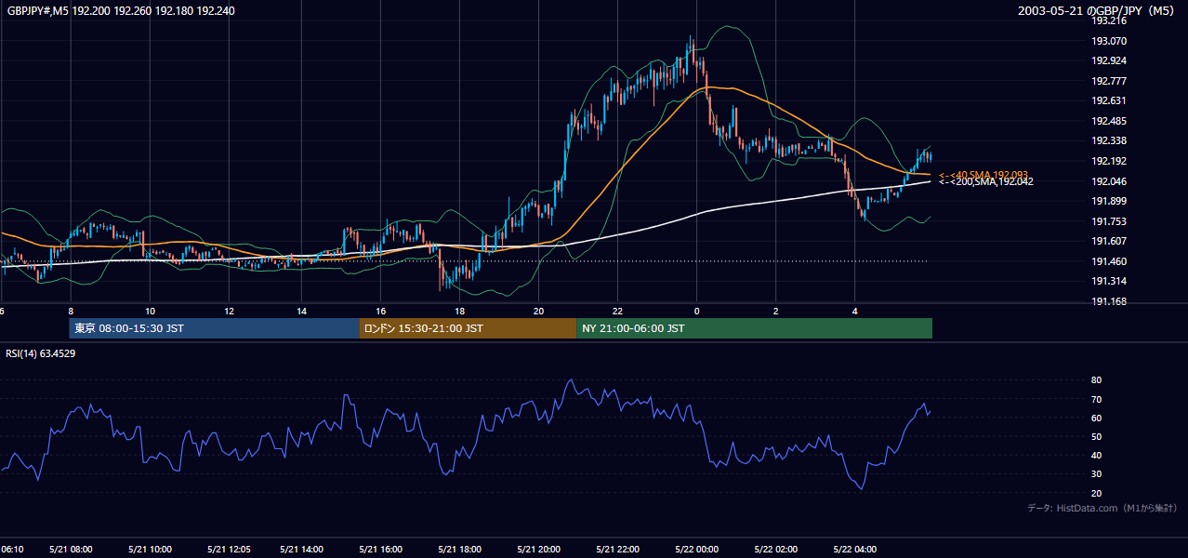The width and height of the screenshot is (1188, 558).
Task: Click price axis label 192.485
Action: (1109, 121)
